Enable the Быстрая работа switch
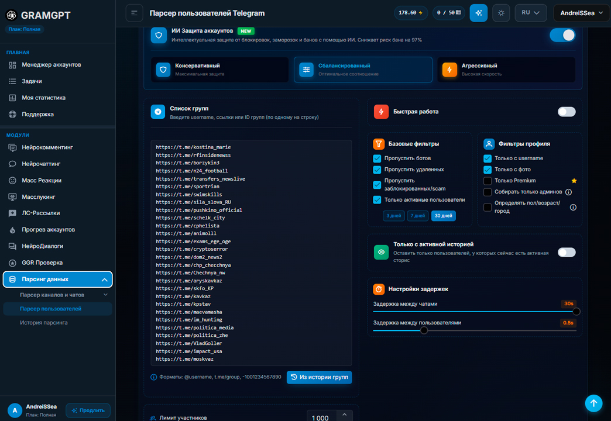The height and width of the screenshot is (421, 611). pyautogui.click(x=566, y=112)
